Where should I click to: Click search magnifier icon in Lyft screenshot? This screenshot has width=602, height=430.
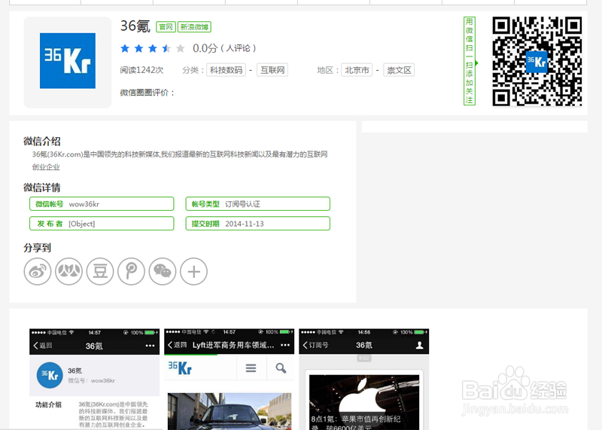coord(281,368)
